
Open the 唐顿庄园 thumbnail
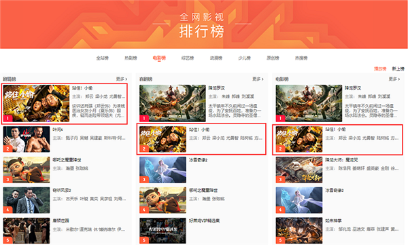pyautogui.click(x=27, y=231)
